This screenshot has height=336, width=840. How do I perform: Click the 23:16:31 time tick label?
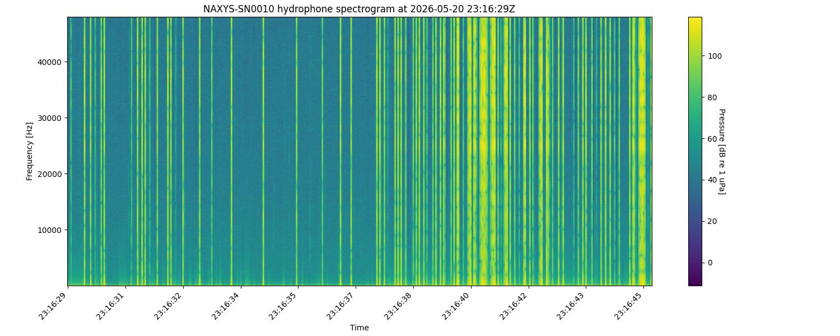click(x=112, y=305)
